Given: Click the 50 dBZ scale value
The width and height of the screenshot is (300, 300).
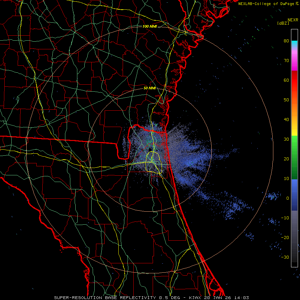Looking at the screenshot, I should [286, 100].
